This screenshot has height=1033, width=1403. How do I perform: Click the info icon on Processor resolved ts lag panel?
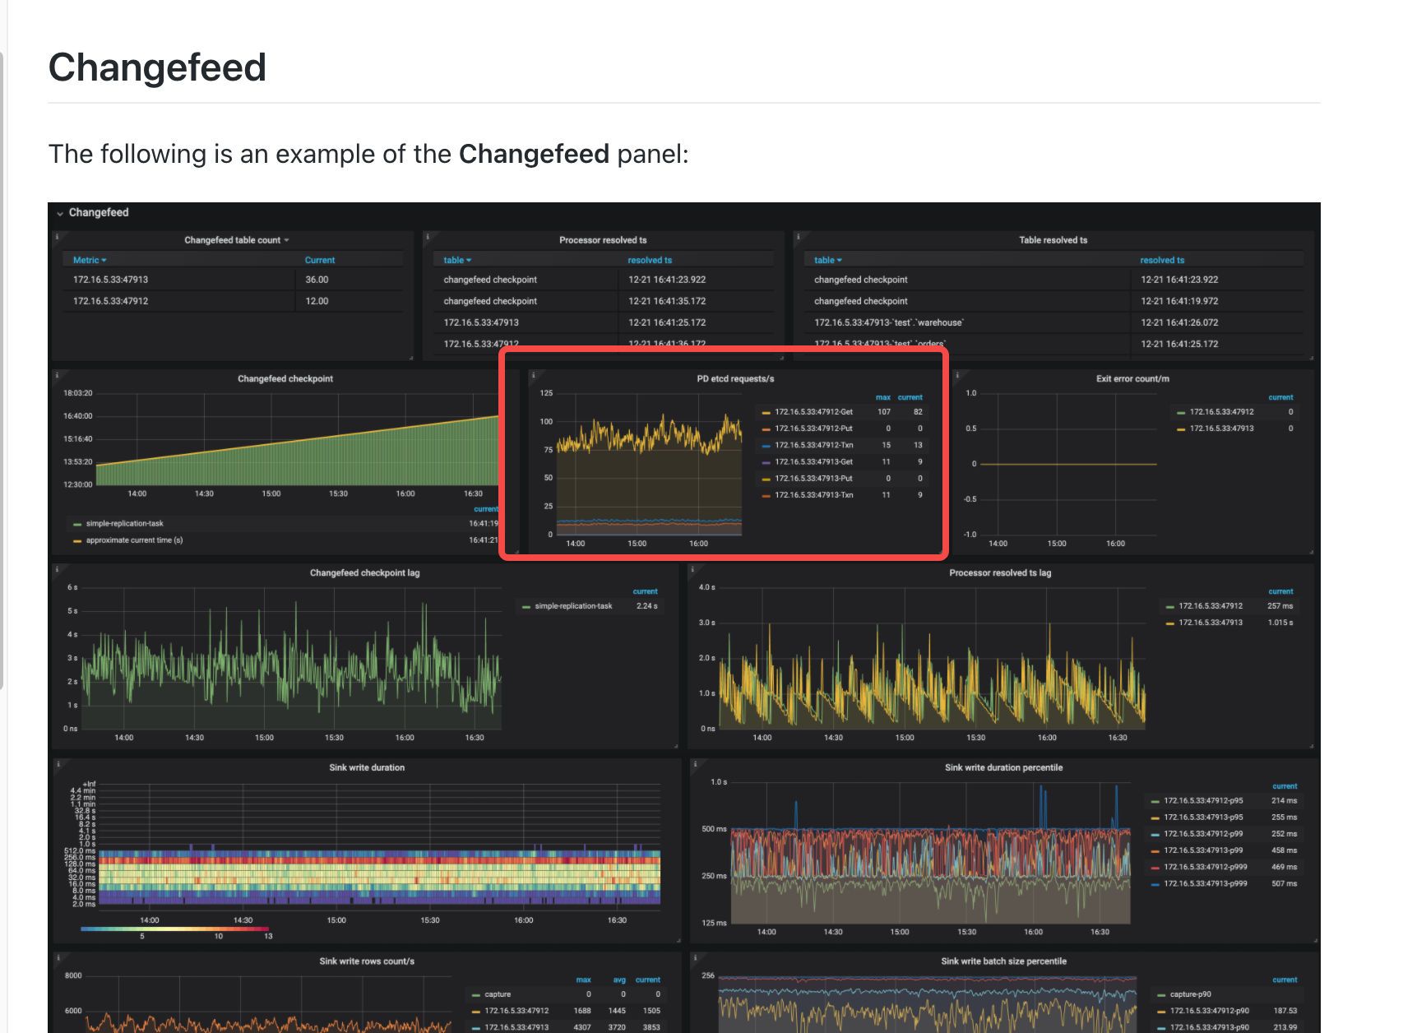pos(691,569)
